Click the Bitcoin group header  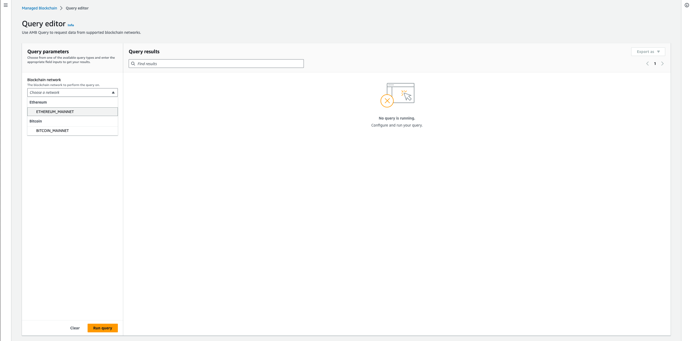coord(36,121)
